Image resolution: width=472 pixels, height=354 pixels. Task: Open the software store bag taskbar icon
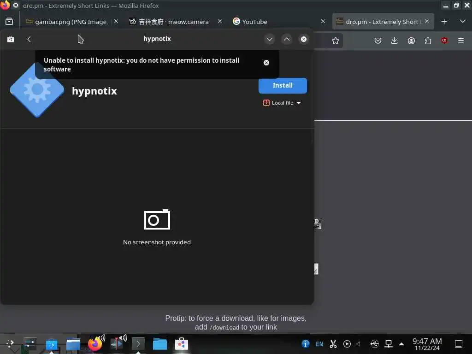182,344
